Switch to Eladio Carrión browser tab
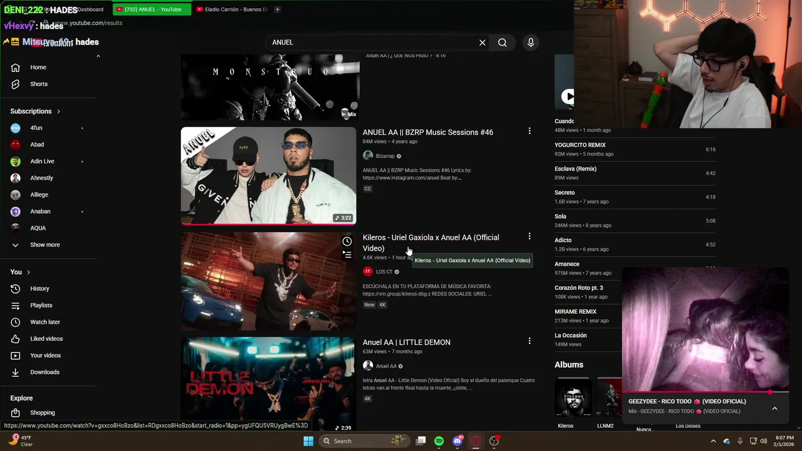 231,9
